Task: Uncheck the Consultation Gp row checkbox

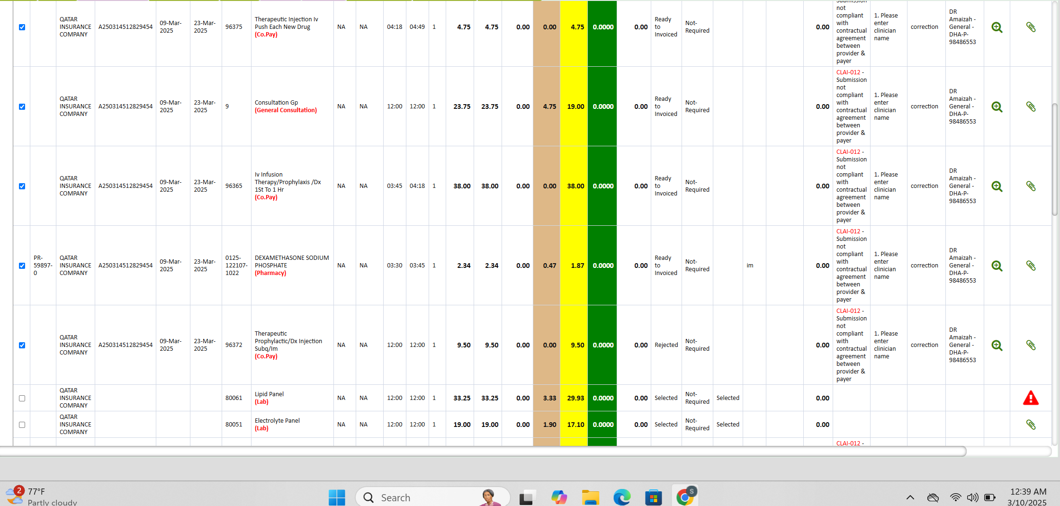Action: pyautogui.click(x=22, y=107)
